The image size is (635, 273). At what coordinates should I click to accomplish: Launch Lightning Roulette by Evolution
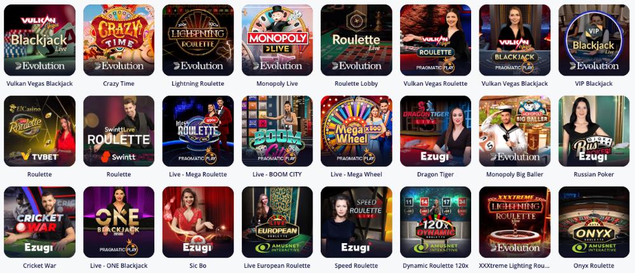pyautogui.click(x=198, y=40)
